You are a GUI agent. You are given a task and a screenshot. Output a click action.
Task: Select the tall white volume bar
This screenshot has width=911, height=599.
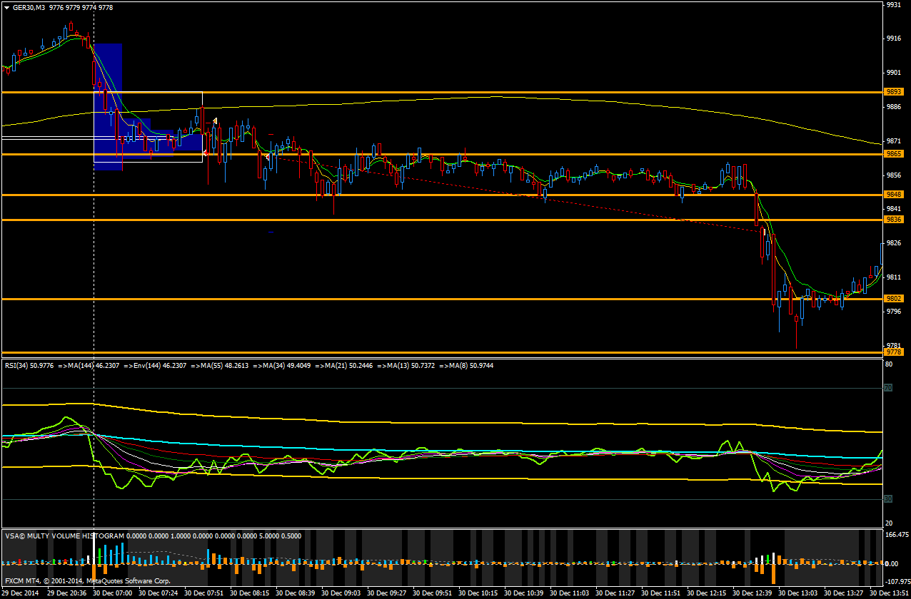[94, 548]
